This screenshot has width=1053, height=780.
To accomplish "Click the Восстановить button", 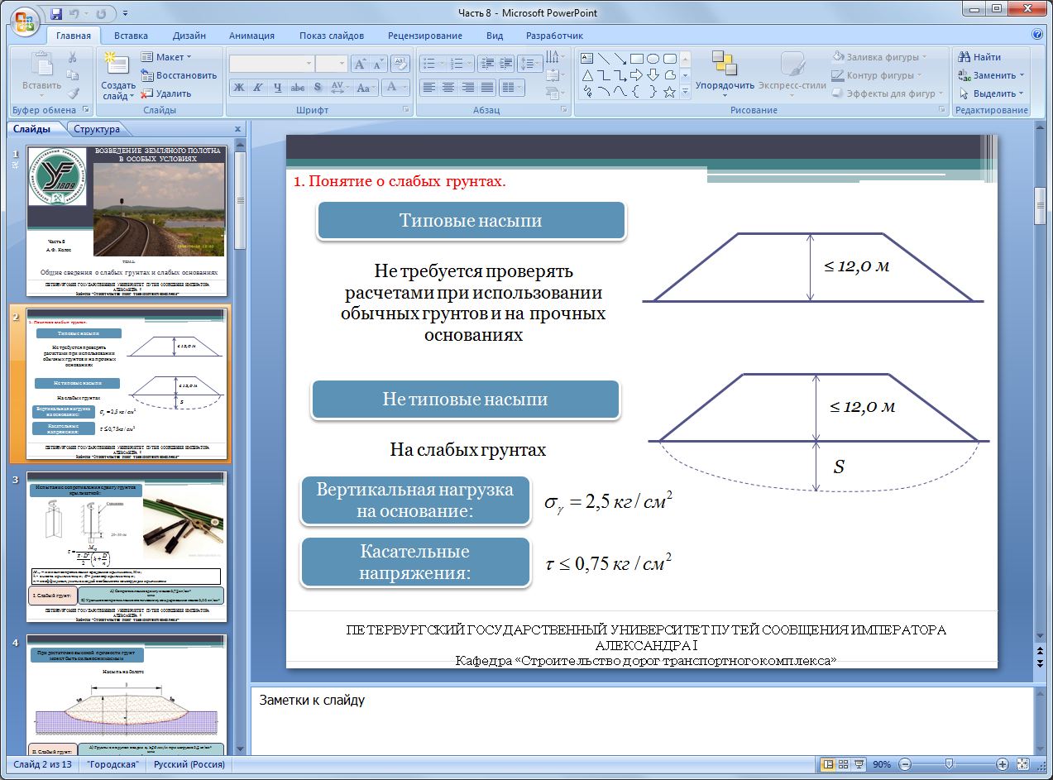I will click(x=179, y=75).
